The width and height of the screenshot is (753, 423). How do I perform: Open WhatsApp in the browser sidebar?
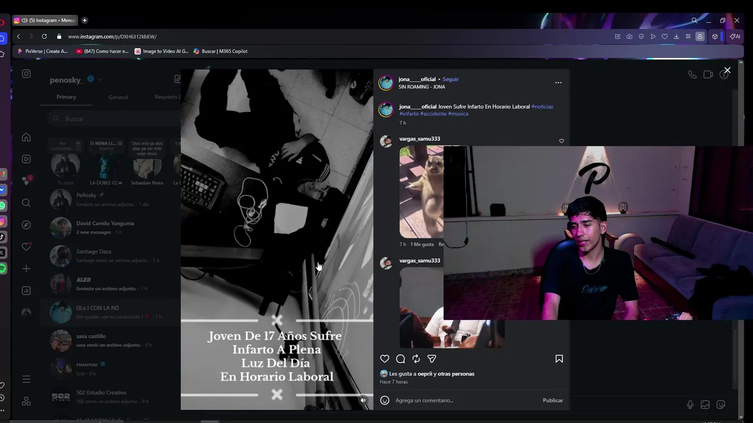2,206
